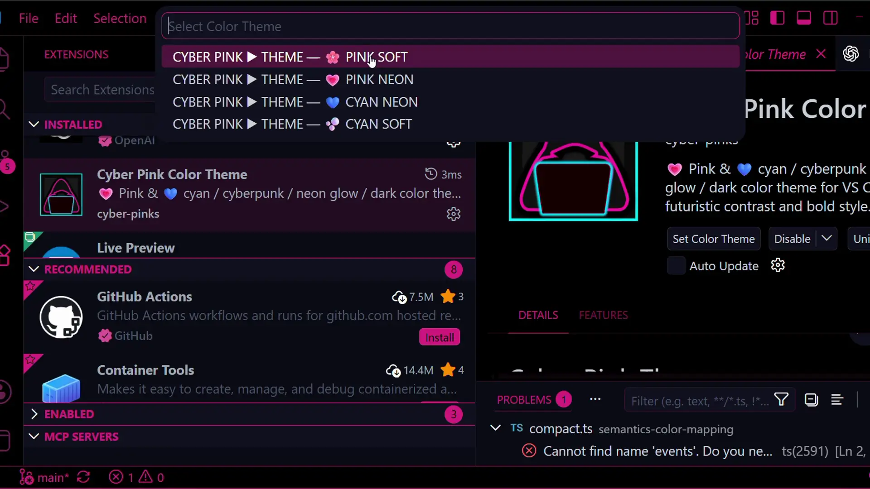Close the Cyber Pink Color Theme editor tab
870x489 pixels.
point(821,54)
